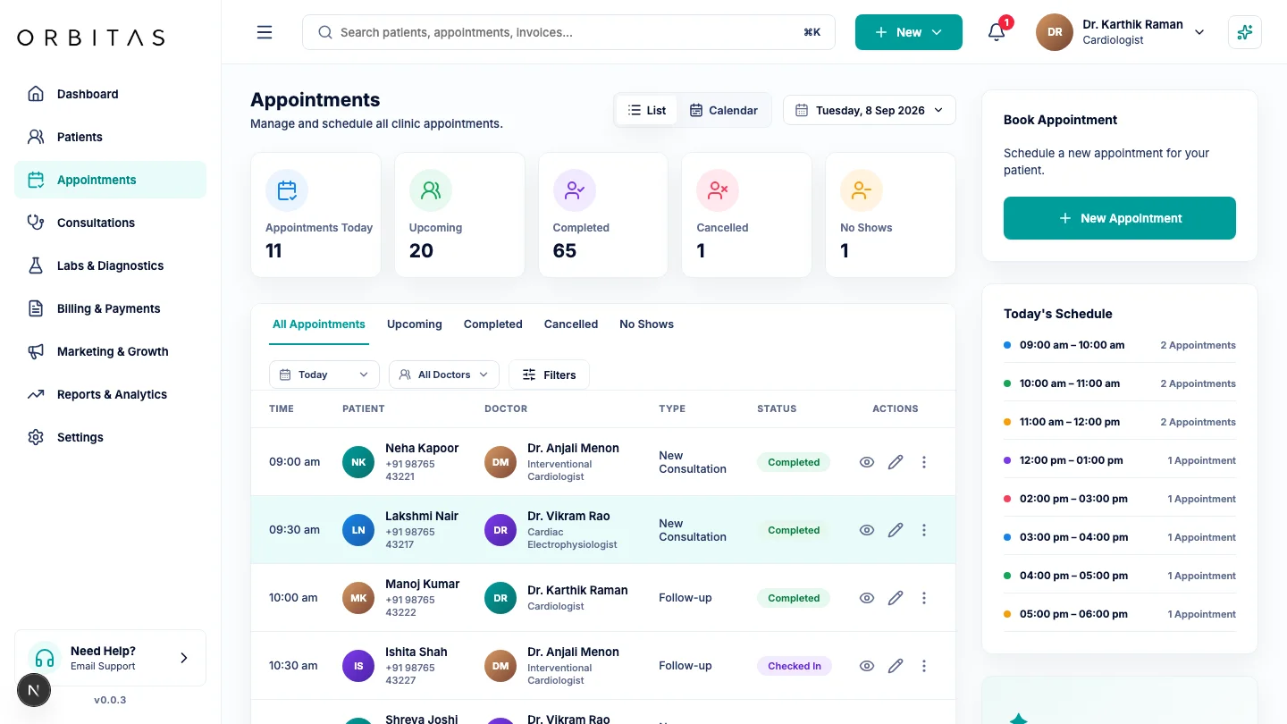View Manoj Kumar's appointment eye icon
Viewport: 1287px width, 724px height.
[867, 598]
